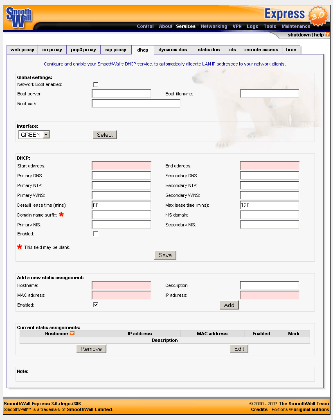Open the Tools menu
333x420 pixels.
click(x=270, y=26)
